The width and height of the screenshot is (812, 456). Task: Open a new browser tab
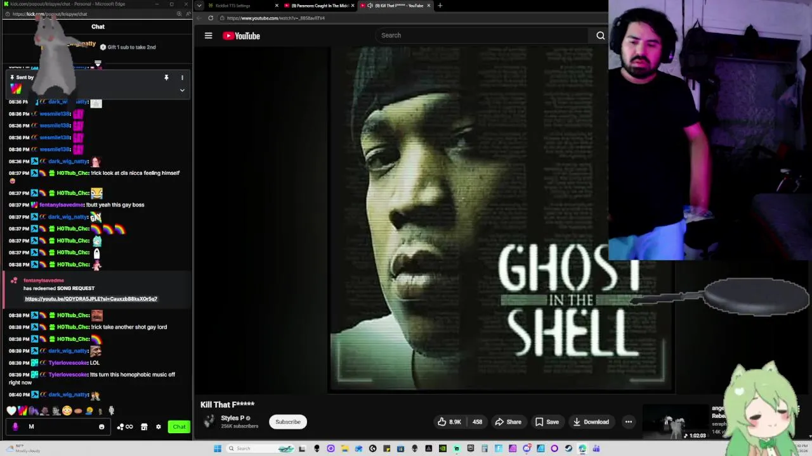tap(440, 6)
